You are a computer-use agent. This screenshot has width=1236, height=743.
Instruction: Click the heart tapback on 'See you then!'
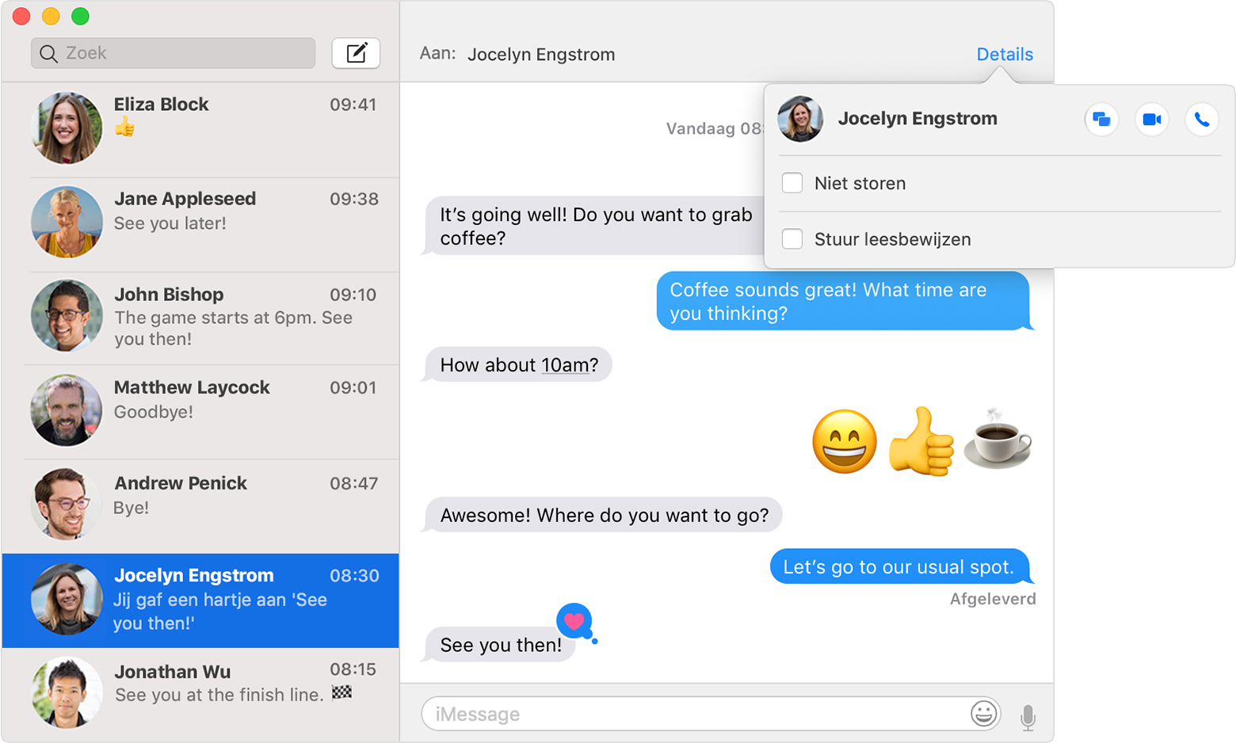click(x=576, y=622)
